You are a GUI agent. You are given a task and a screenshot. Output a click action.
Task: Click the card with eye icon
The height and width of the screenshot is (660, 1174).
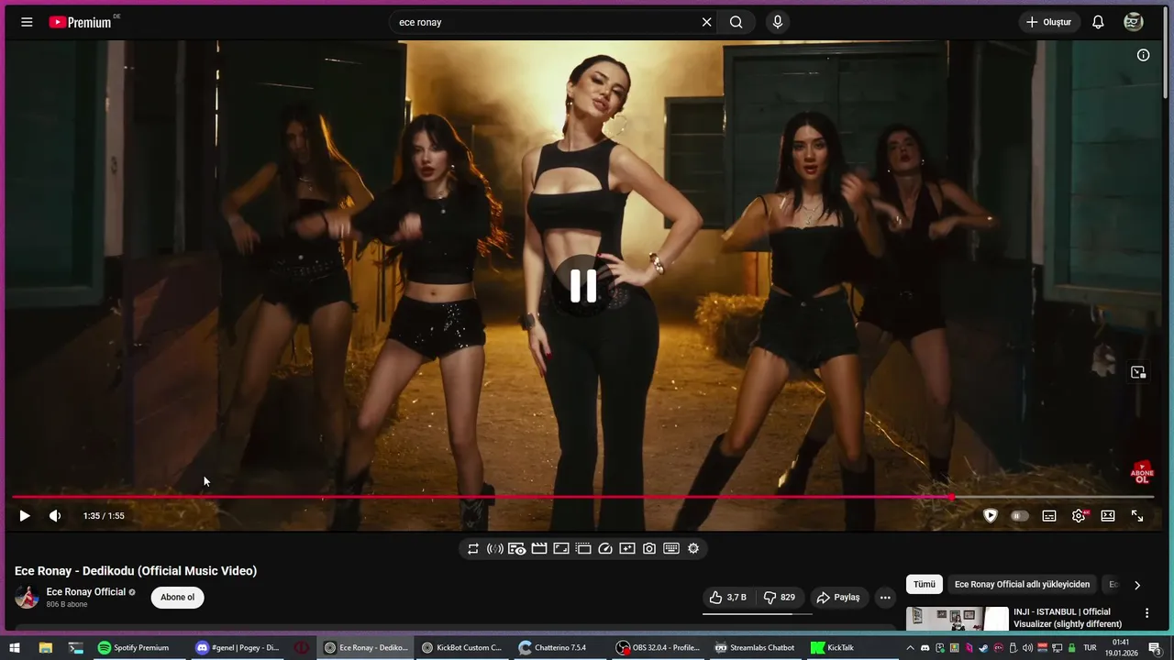click(x=517, y=548)
